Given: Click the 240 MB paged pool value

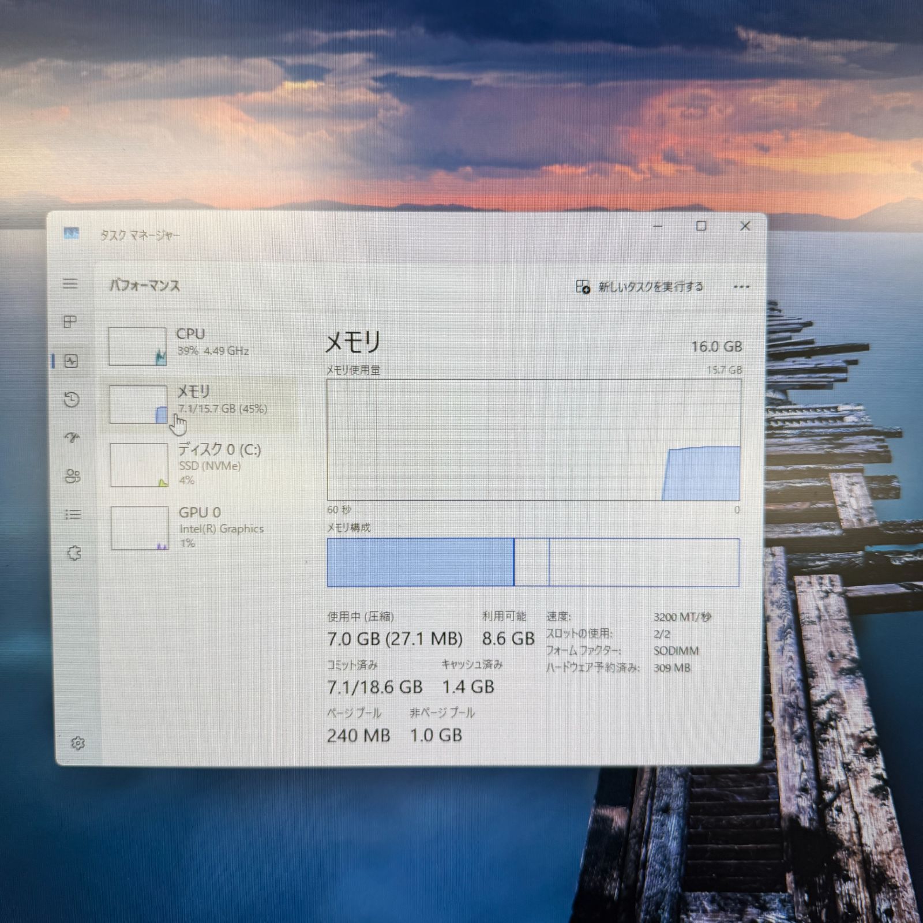Looking at the screenshot, I should pos(358,735).
